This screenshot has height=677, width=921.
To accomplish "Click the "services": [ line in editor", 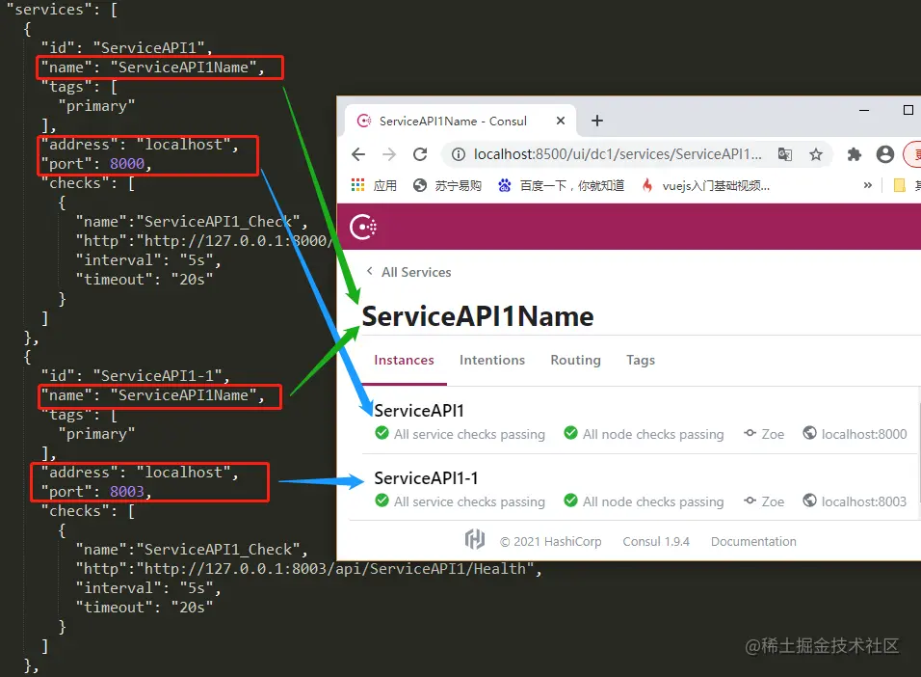I will tap(63, 9).
